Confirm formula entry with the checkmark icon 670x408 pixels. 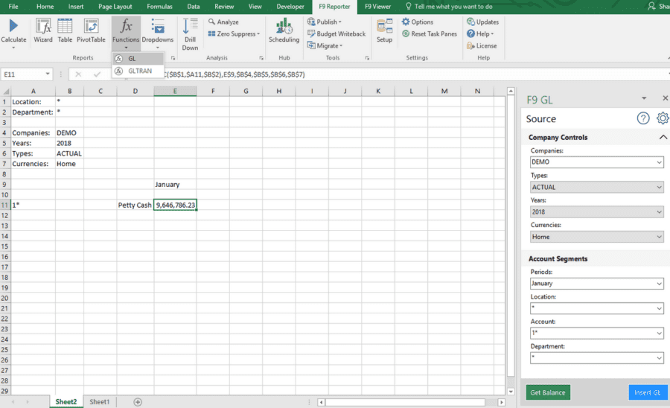pyautogui.click(x=98, y=74)
